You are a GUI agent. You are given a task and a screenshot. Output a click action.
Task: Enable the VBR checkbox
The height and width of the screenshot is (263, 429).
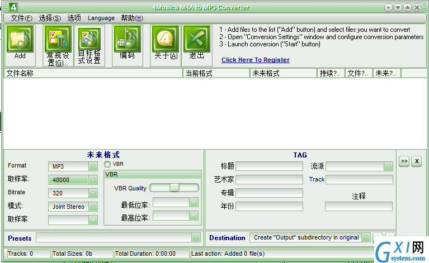107,164
